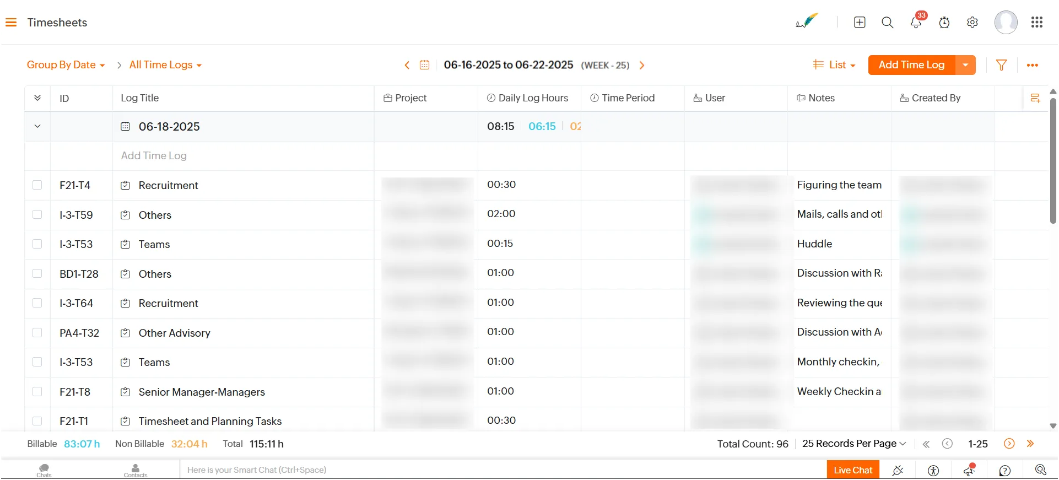Click the quick create plus icon
Image resolution: width=1059 pixels, height=480 pixels.
pyautogui.click(x=860, y=23)
